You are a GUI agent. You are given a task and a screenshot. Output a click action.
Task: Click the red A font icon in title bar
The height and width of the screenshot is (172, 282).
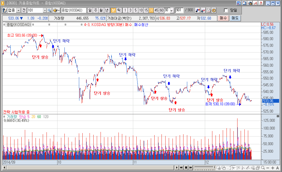pos(255,3)
